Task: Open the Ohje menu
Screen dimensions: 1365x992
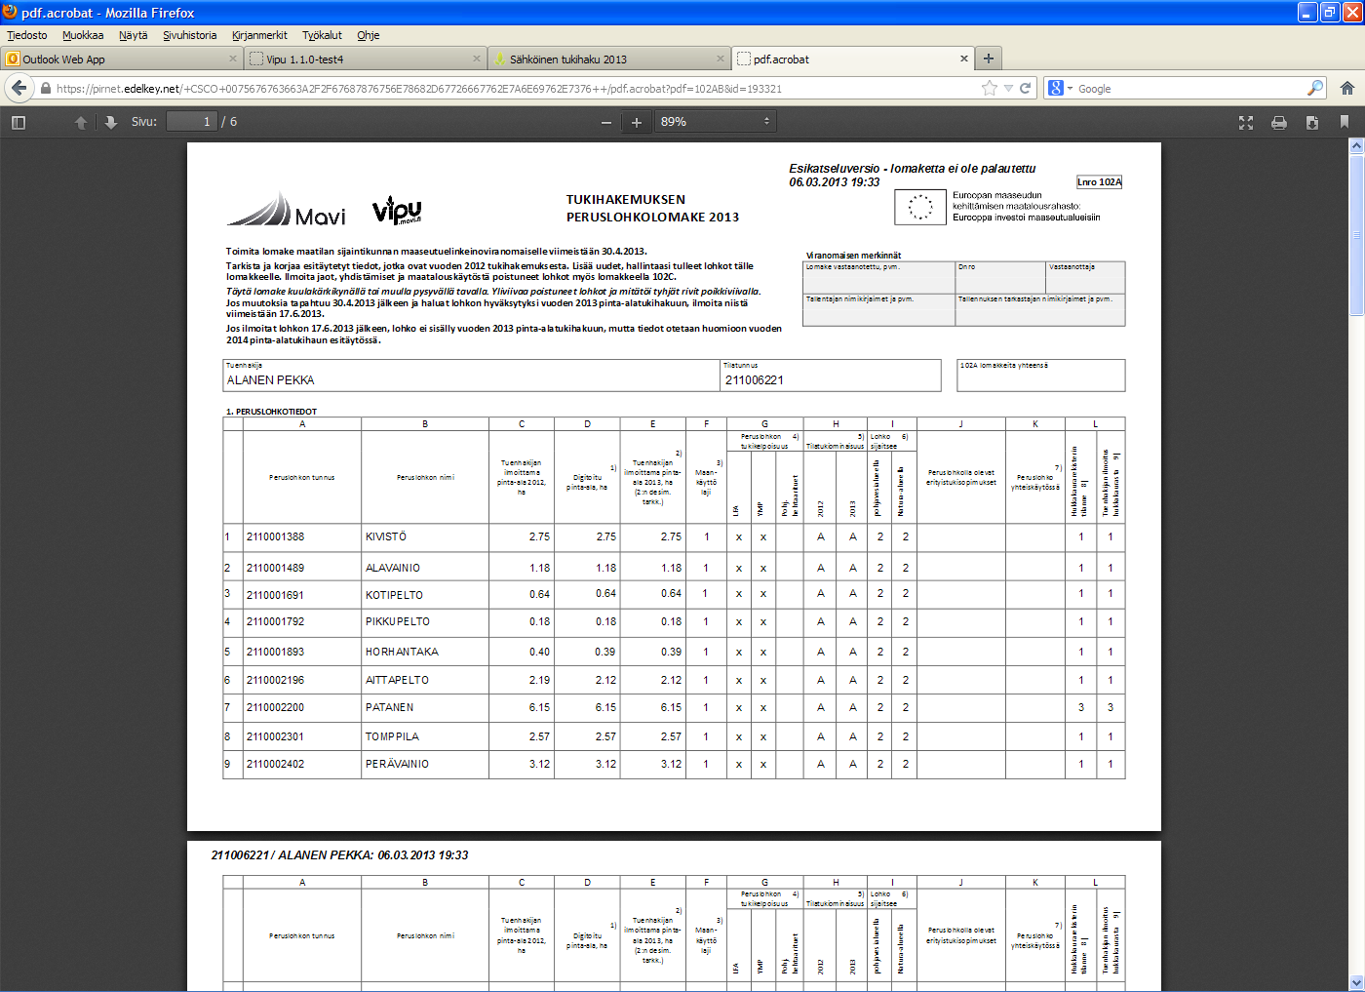Action: click(369, 35)
